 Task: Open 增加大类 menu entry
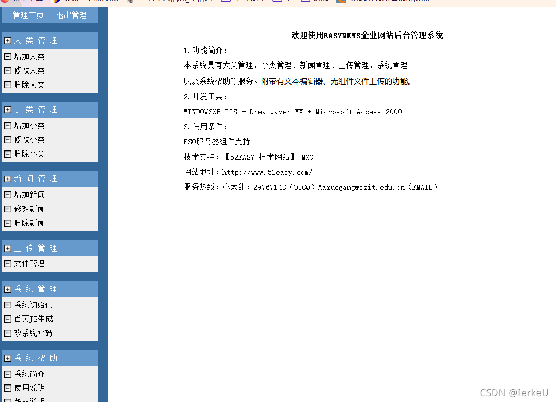point(29,56)
